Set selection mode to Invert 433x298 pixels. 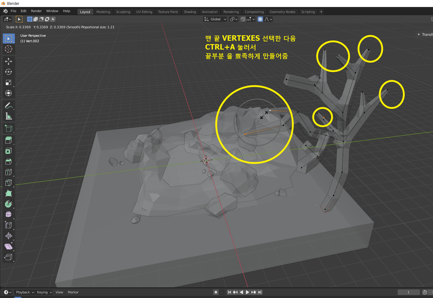pyautogui.click(x=47, y=19)
